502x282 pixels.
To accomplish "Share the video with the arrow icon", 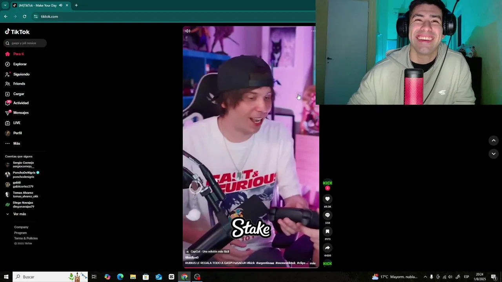I will (327, 248).
